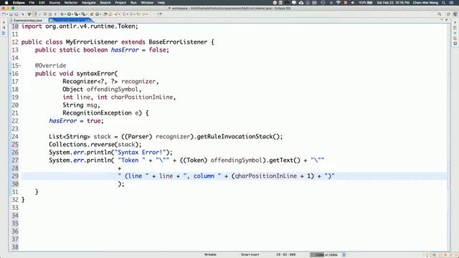
Task: Click the Open Type folder icon
Action: (105, 14)
